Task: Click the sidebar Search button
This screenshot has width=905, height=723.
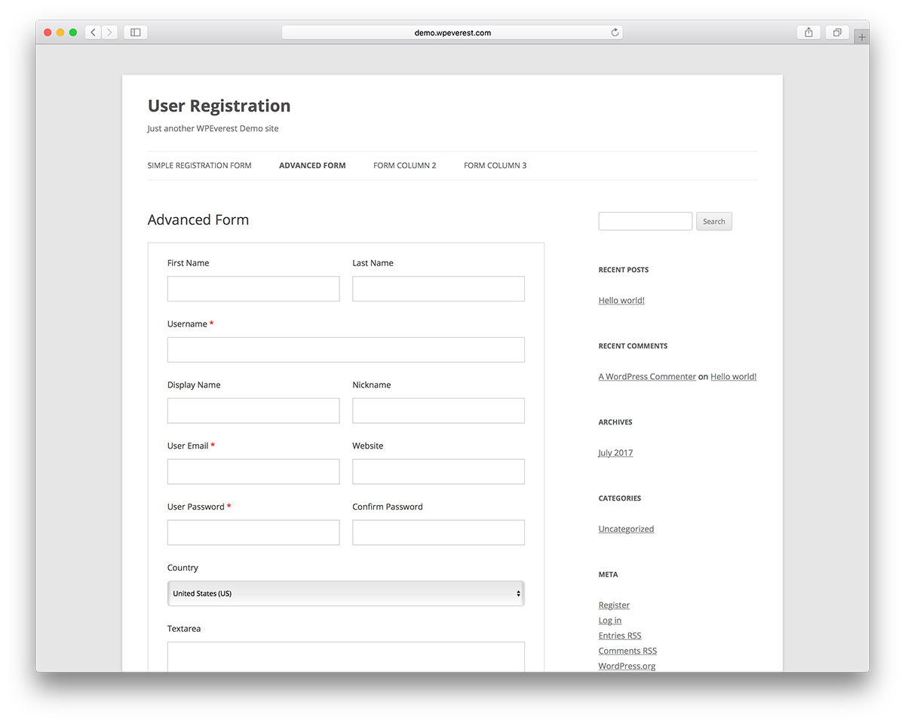Action: (x=713, y=222)
